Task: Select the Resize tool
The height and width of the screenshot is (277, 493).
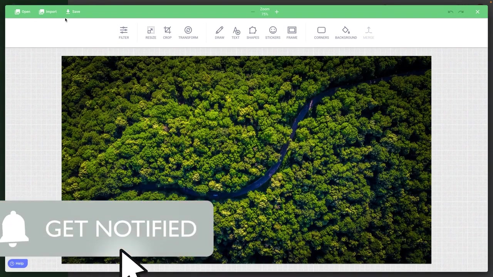Action: pos(151,33)
